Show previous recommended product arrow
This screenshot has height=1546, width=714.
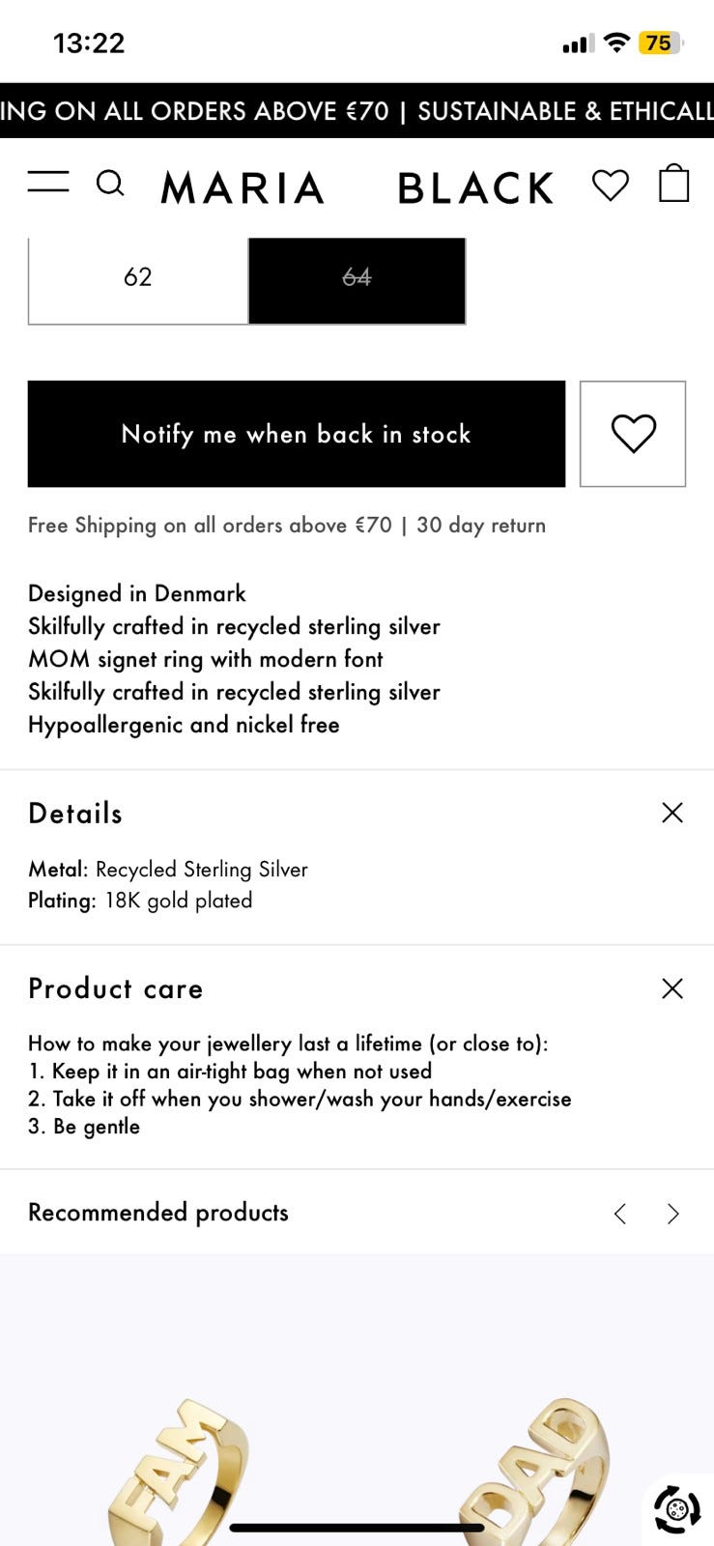click(x=620, y=1214)
